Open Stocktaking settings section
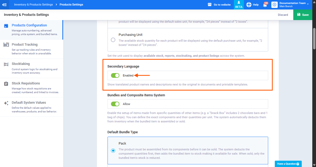This screenshot has height=167, width=316. [x=31, y=68]
